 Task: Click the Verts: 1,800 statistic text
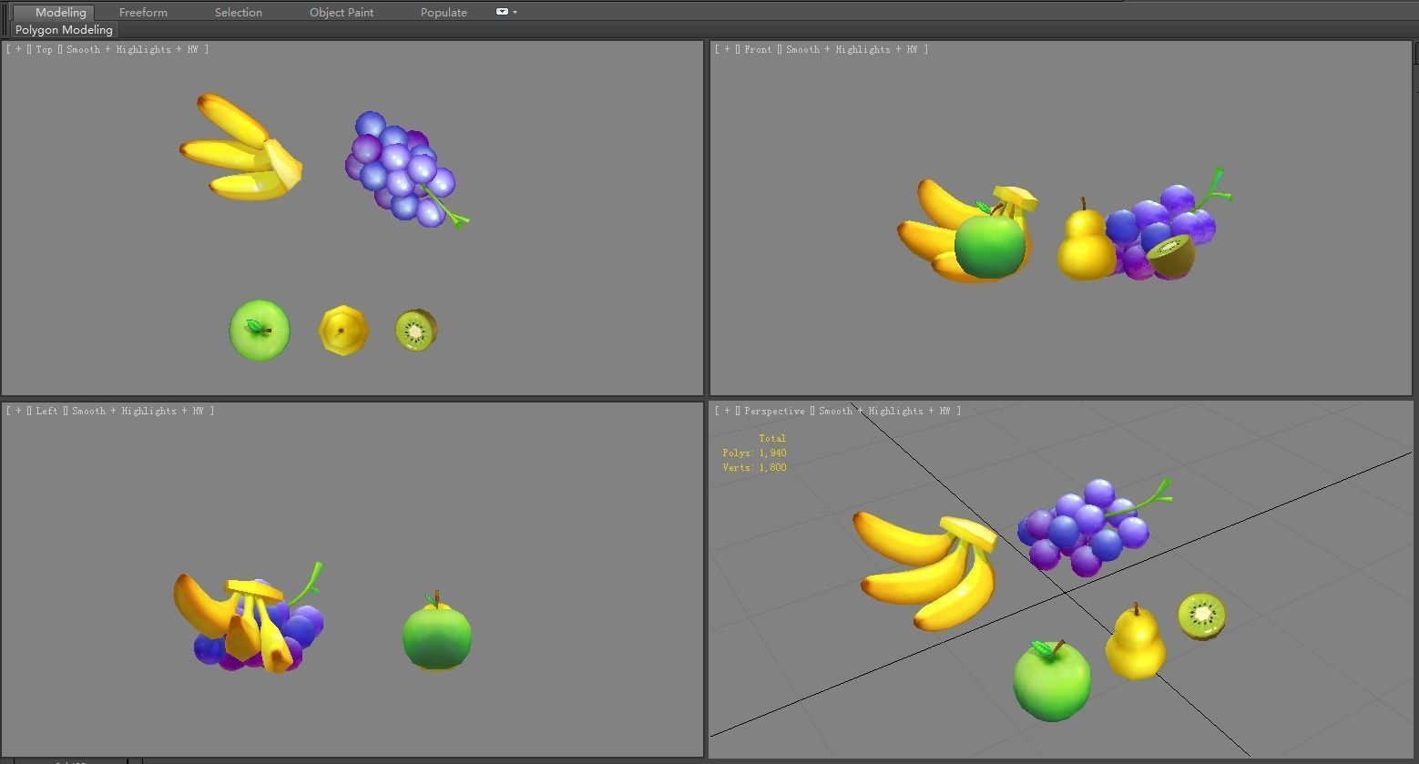[x=754, y=467]
